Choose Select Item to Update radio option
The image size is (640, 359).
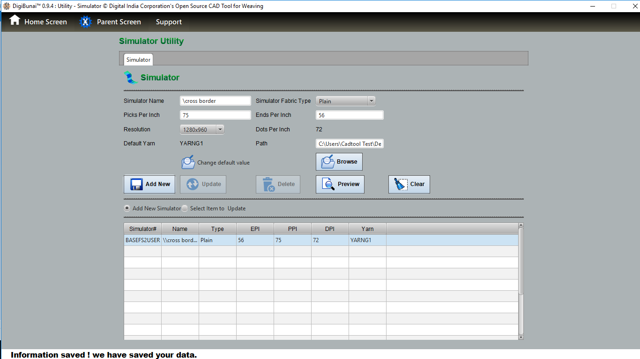pos(185,208)
